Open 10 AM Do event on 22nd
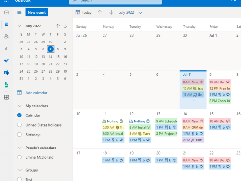Screen dimensions: 241x181 (220, 160)
